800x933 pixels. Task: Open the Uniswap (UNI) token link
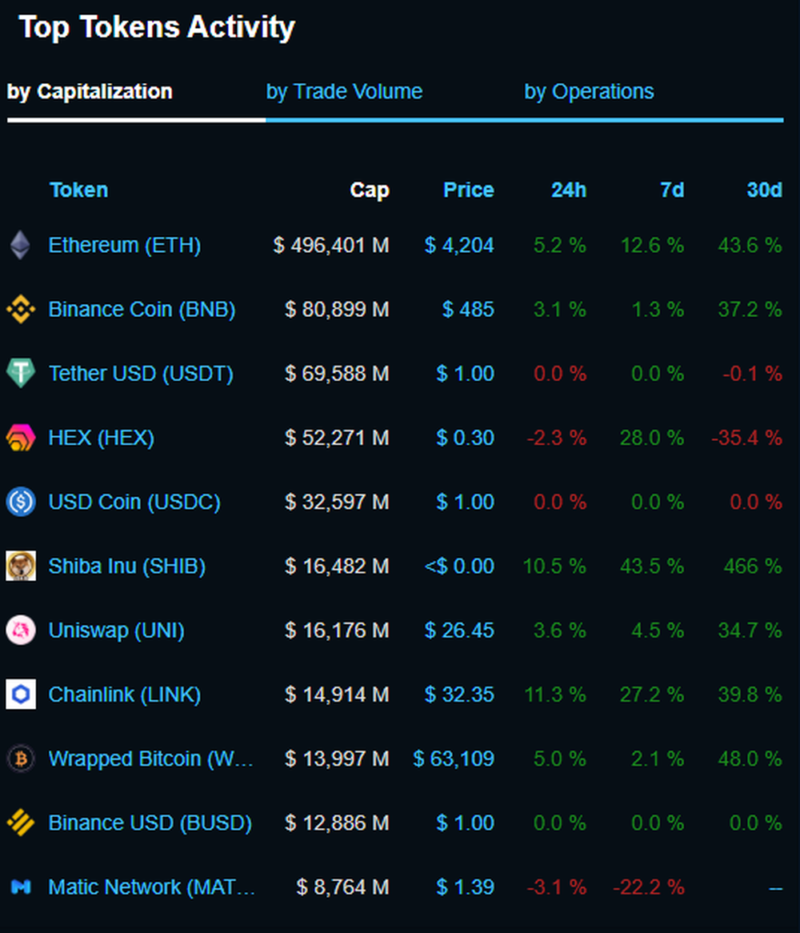coord(116,631)
